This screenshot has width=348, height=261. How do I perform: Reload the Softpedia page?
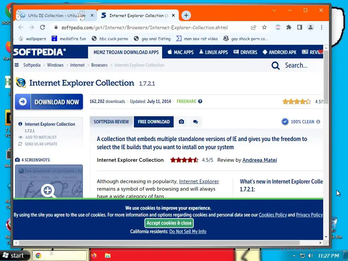[42, 27]
